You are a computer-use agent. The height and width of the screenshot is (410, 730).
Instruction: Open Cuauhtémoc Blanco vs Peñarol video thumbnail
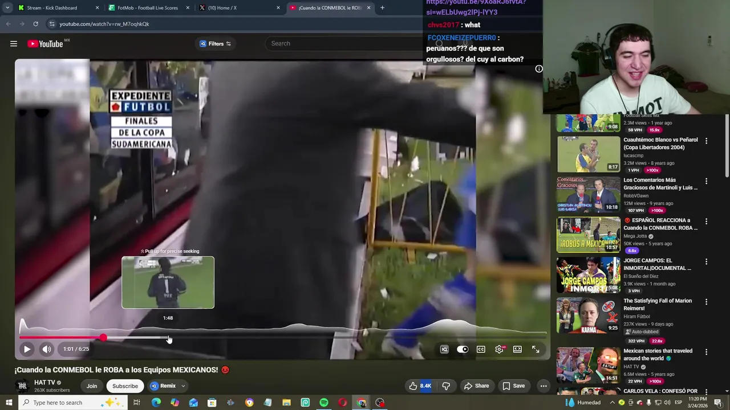(x=589, y=154)
